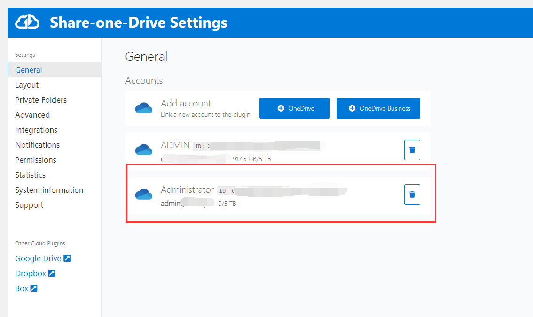This screenshot has width=533, height=317.
Task: Click the 917.5 GB/5 TB storage usage text
Action: click(252, 159)
